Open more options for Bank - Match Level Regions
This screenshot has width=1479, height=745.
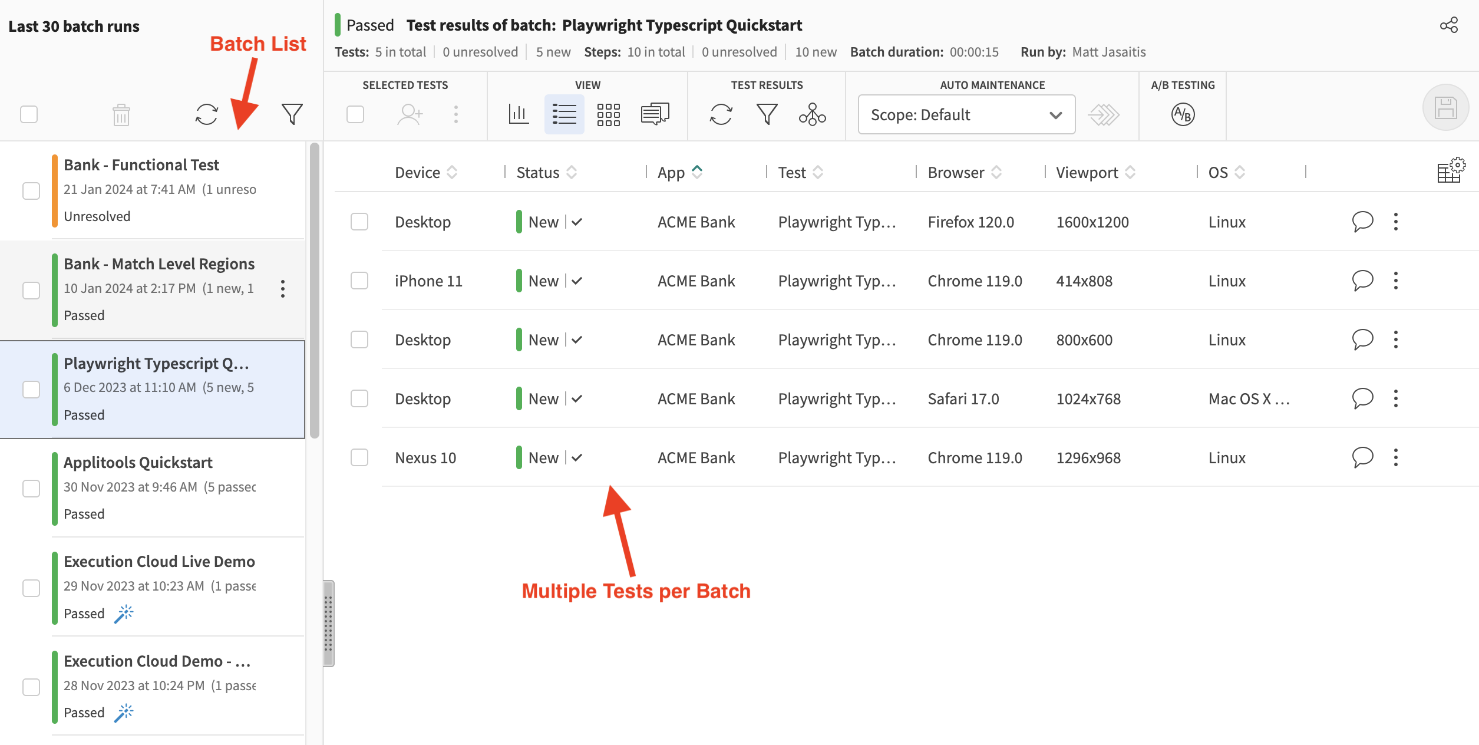pos(283,289)
